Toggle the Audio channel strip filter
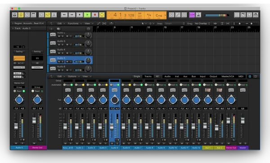This screenshot has height=163, width=270. pos(167,76)
